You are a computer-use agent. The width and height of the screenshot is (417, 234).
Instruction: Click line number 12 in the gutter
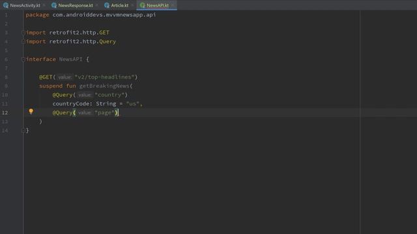5,112
